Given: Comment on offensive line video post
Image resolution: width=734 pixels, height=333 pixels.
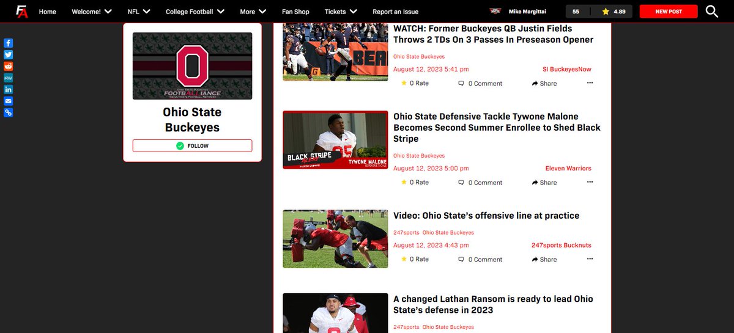Looking at the screenshot, I should [x=481, y=259].
